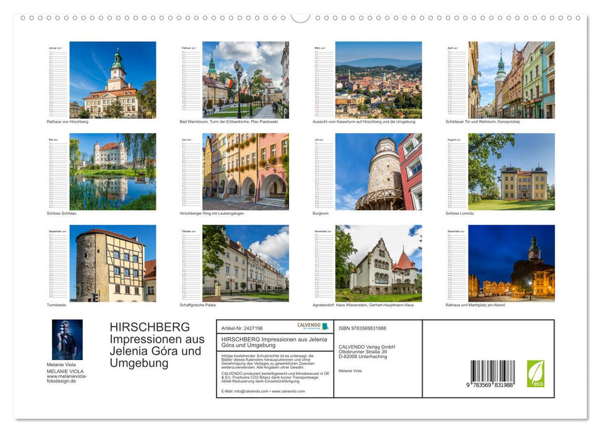Viewport: 601px width, 433px height.
Task: Click the caption 'Schaffgotsche Palais'
Action: click(x=198, y=305)
